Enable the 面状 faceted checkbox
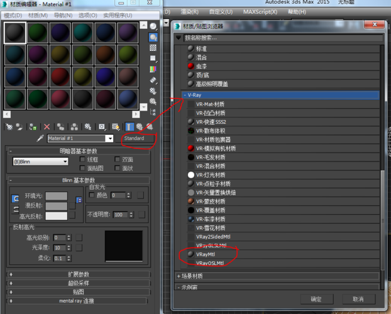 click(x=117, y=168)
